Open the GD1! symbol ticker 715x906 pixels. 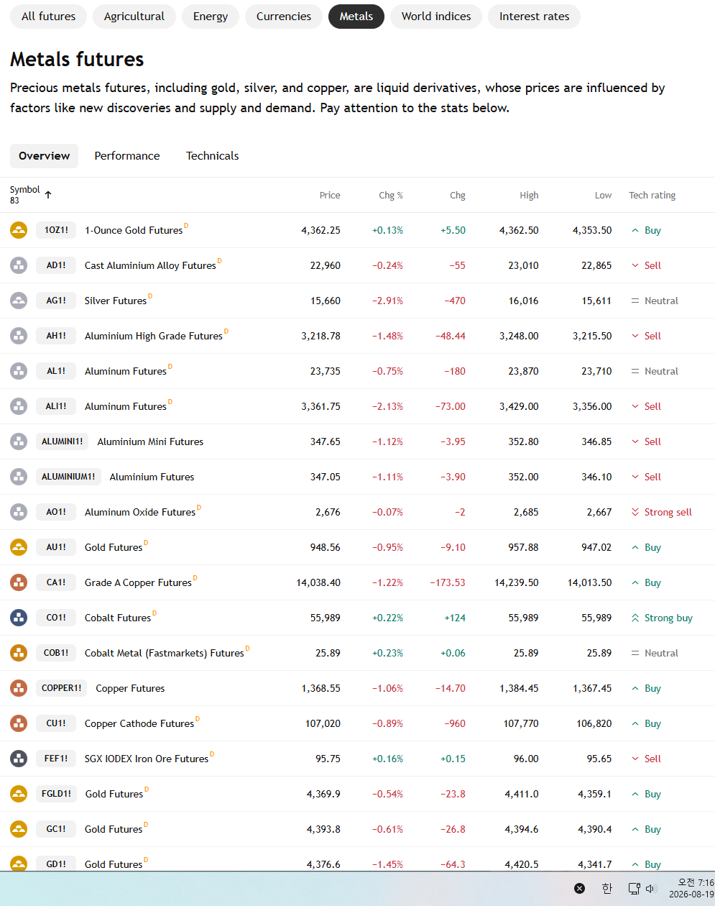click(x=56, y=864)
